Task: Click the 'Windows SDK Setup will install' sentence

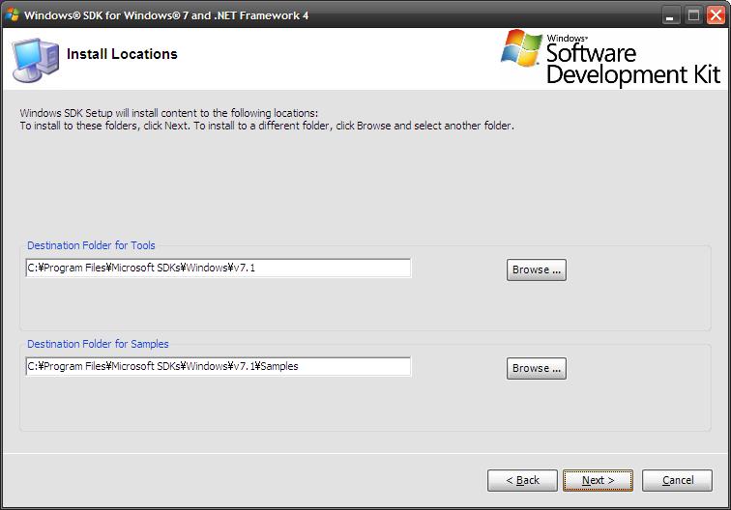Action: (169, 113)
